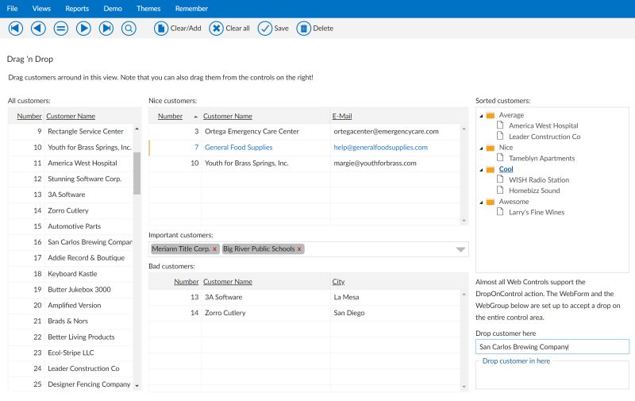Open the Reports menu
Viewport: 635px width, 401px height.
click(77, 9)
